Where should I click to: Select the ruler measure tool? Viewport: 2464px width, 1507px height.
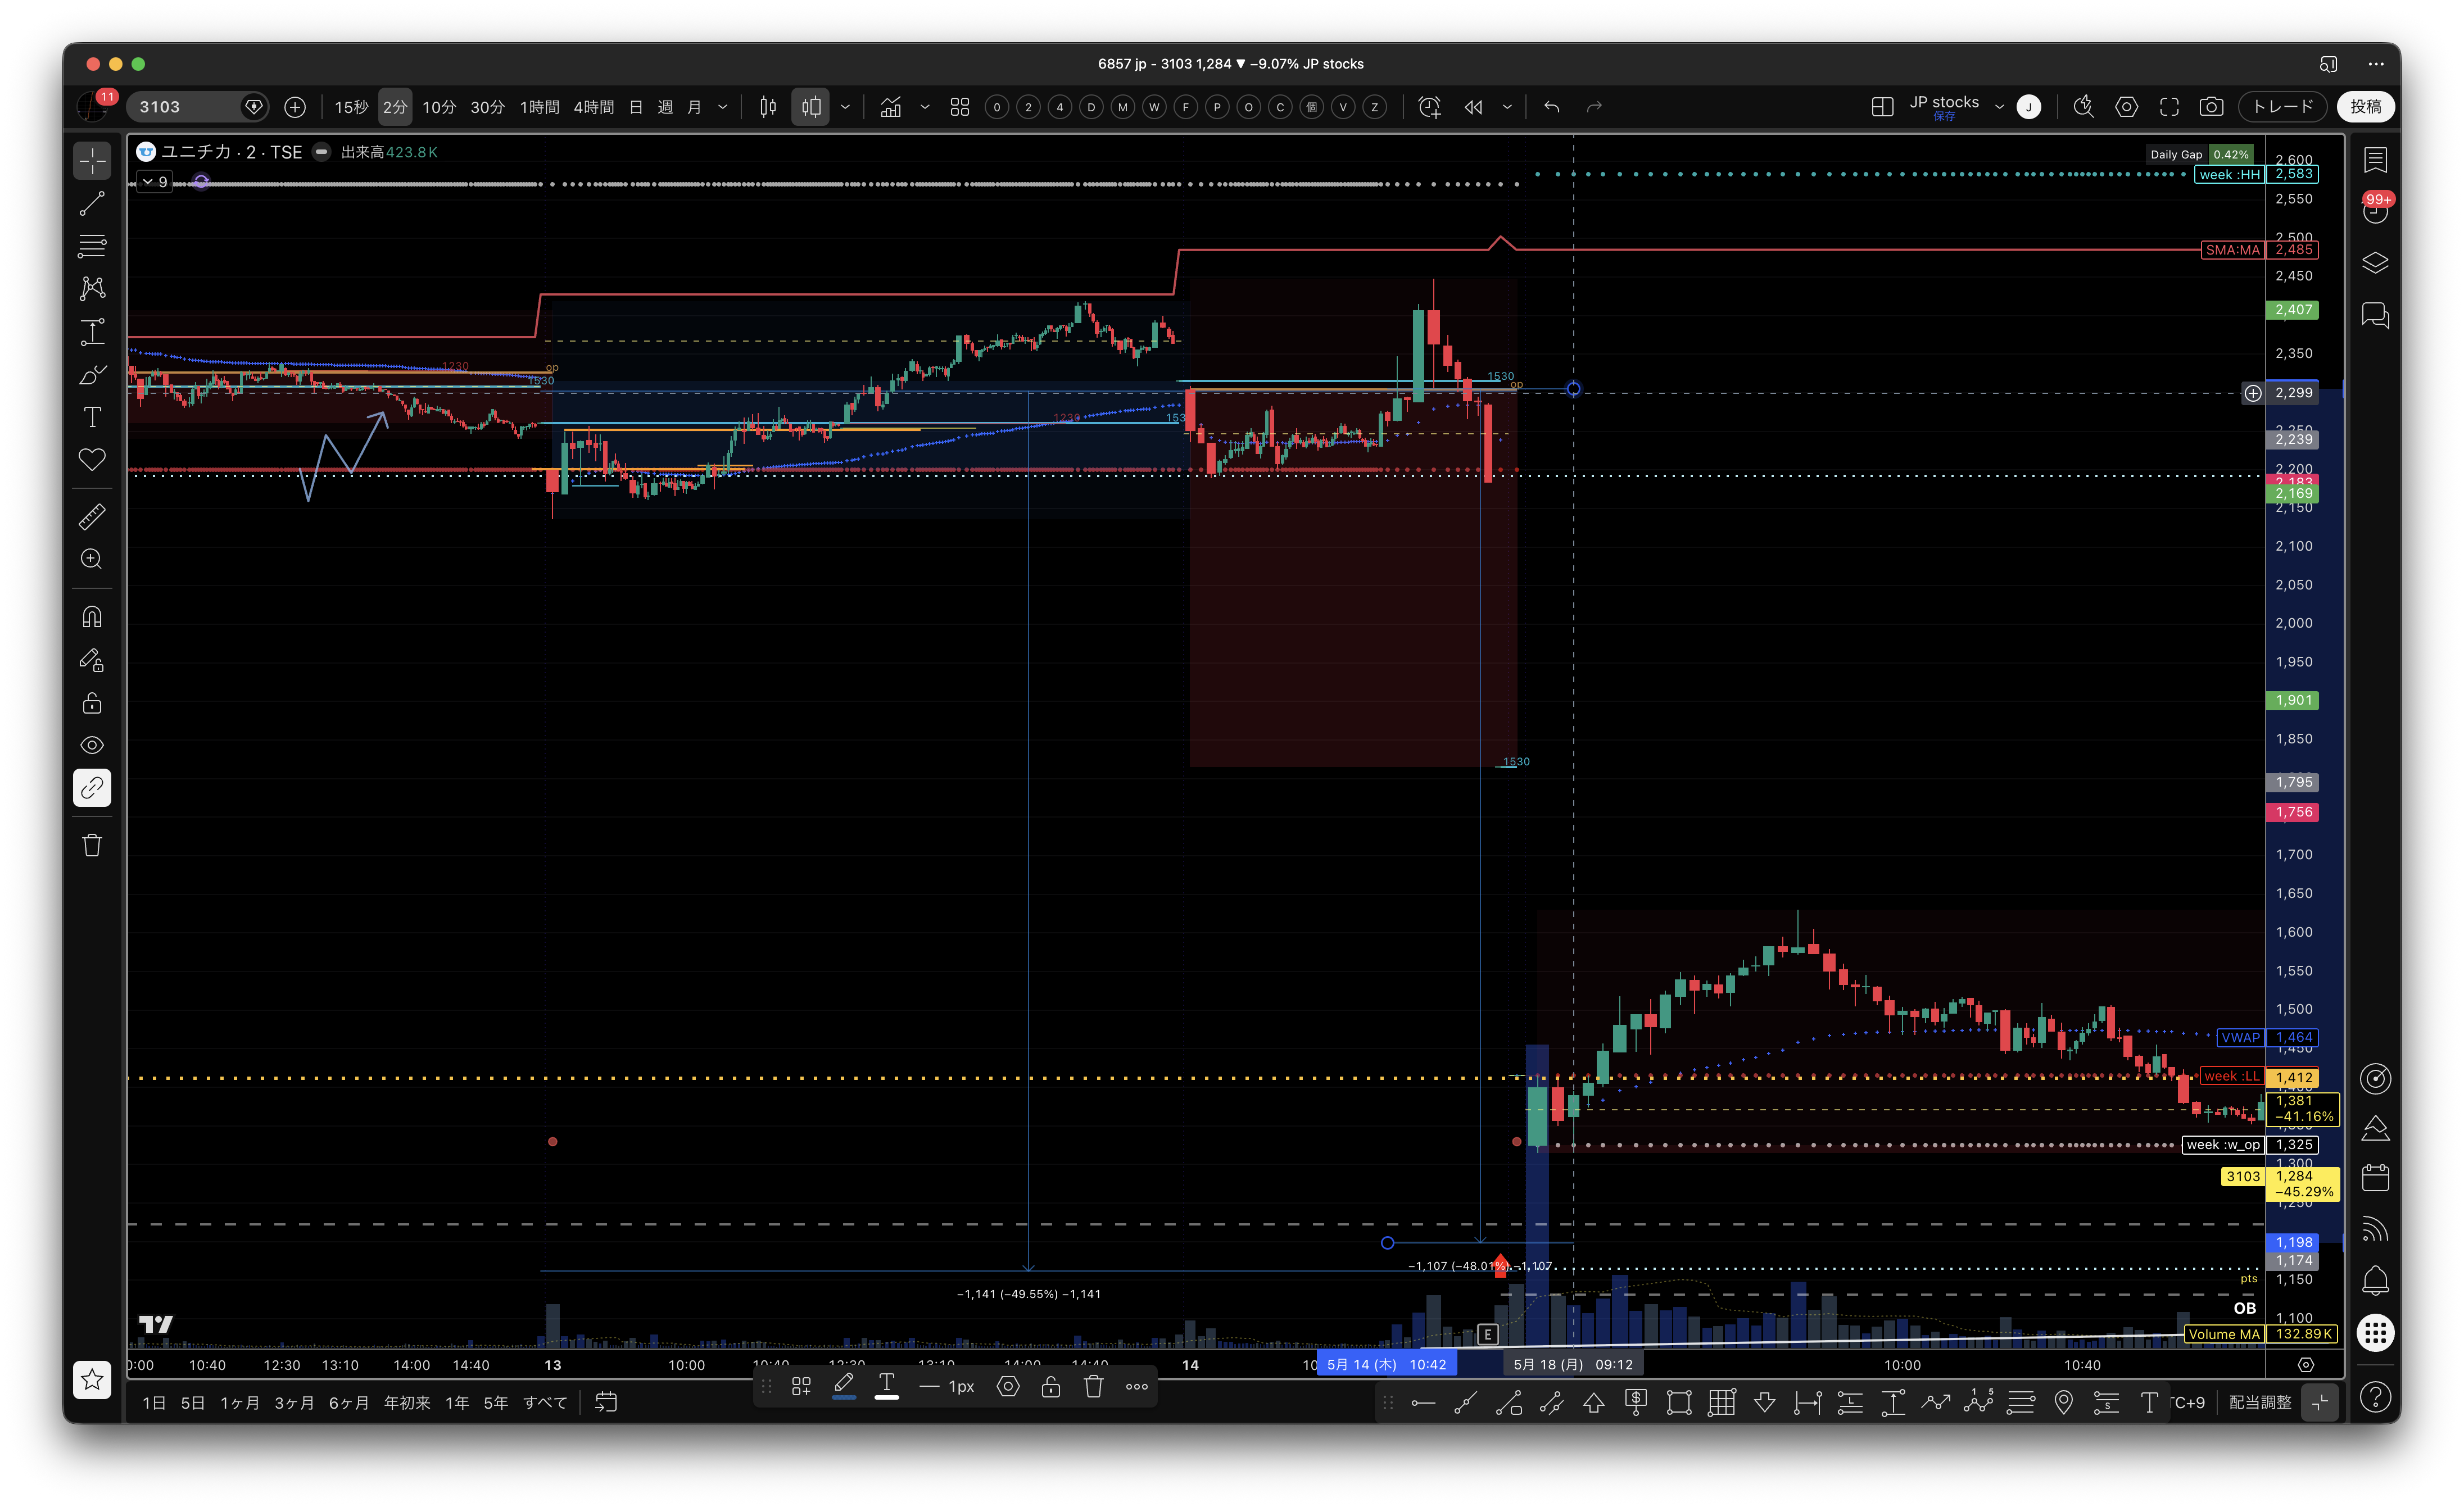[x=92, y=517]
